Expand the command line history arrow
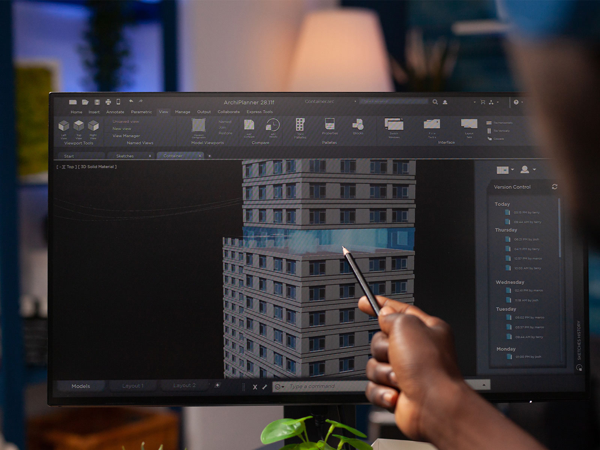The height and width of the screenshot is (450, 600). pos(484,385)
